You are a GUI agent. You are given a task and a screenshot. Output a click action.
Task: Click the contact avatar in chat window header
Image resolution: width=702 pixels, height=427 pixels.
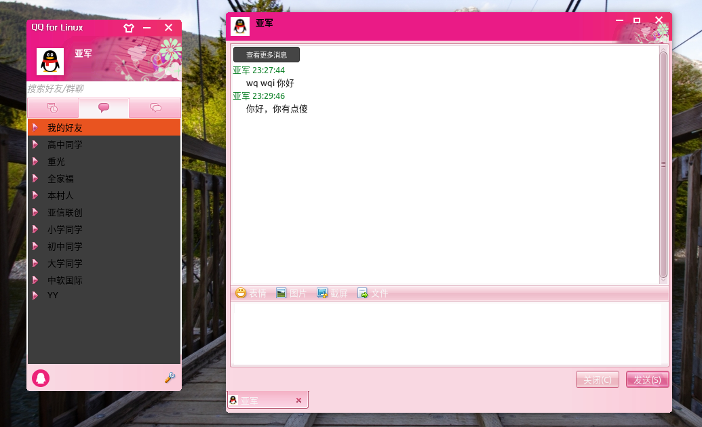240,26
